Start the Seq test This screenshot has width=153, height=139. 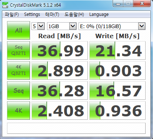[19, 90]
